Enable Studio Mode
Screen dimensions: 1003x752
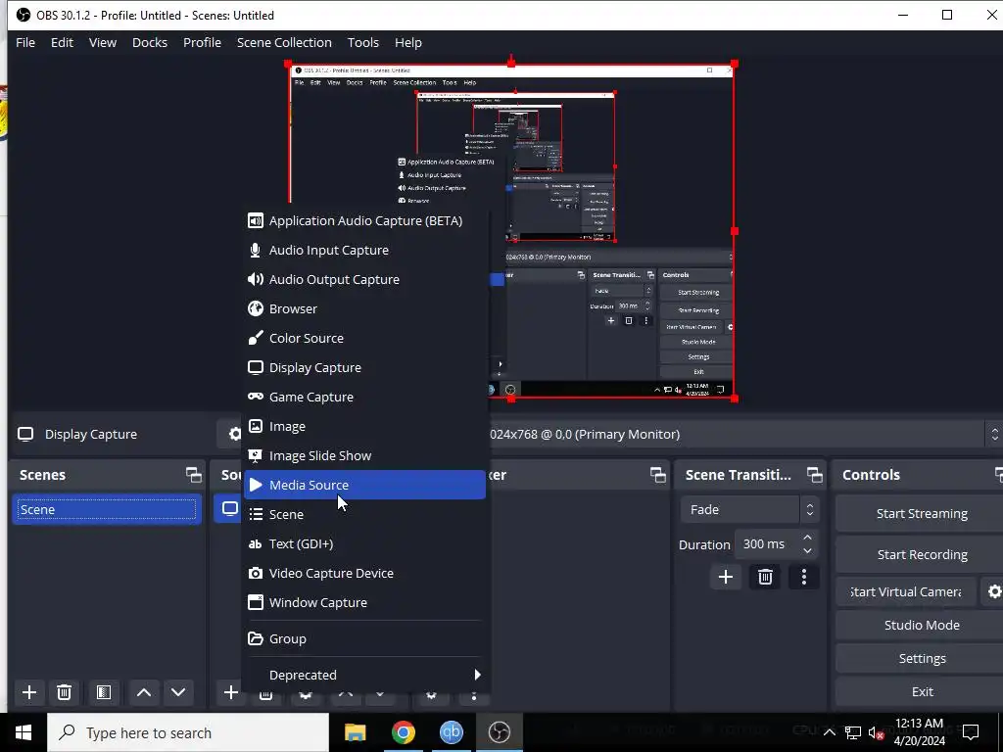click(922, 625)
